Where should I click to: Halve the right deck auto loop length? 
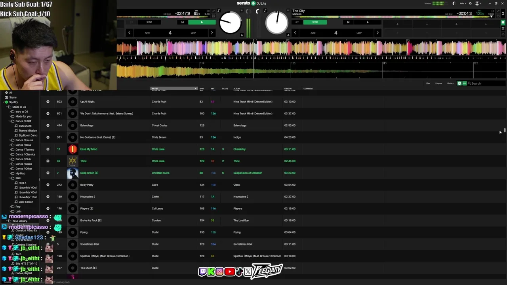point(295,33)
